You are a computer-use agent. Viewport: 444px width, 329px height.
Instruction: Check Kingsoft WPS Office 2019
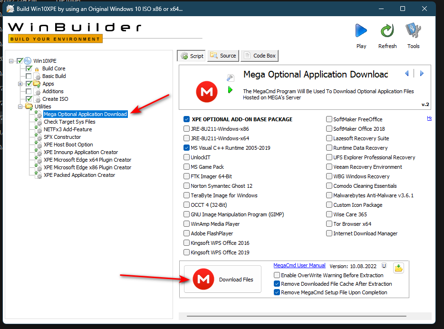pyautogui.click(x=186, y=252)
